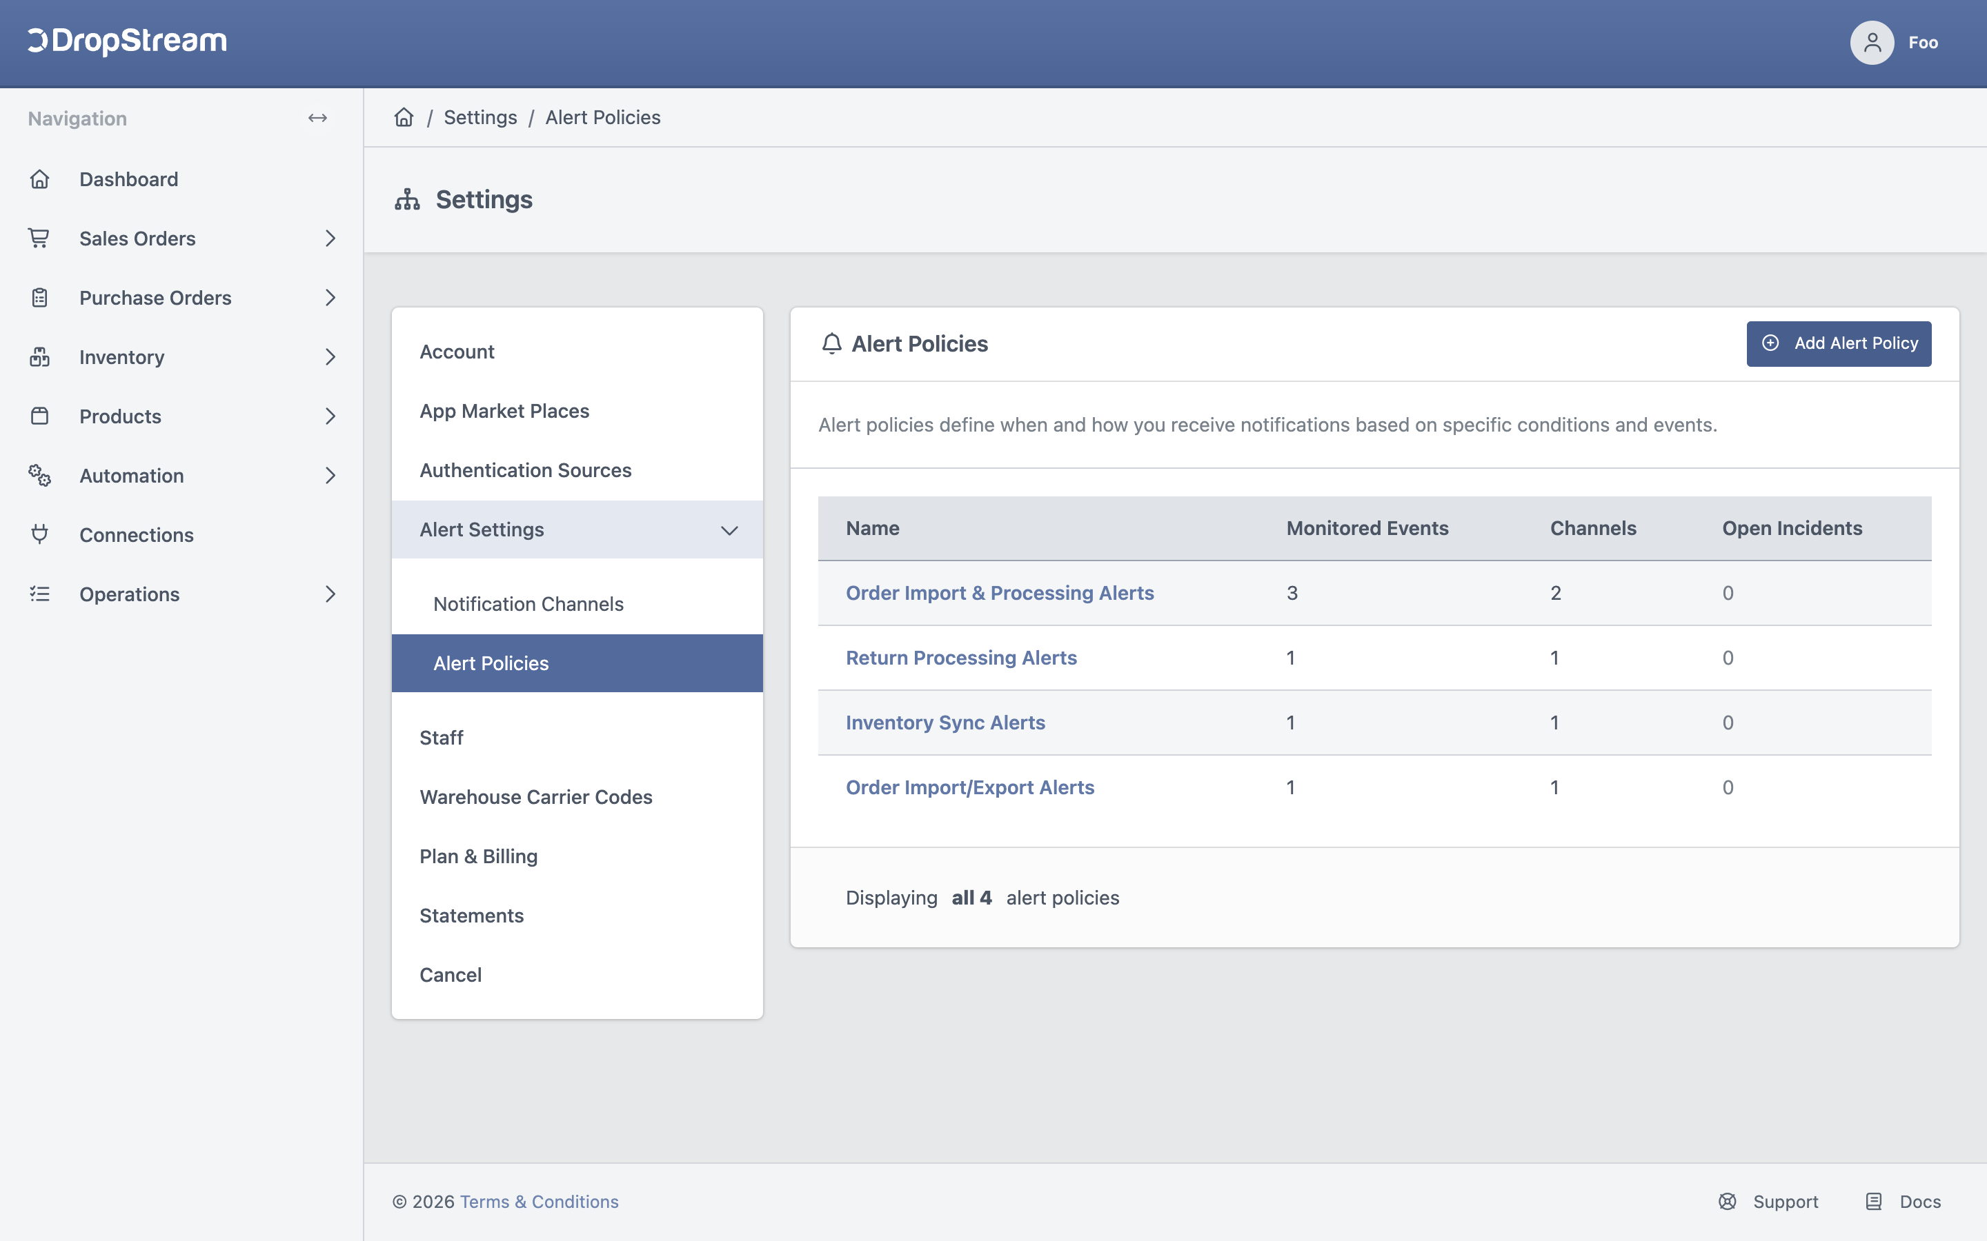Viewport: 1987px width, 1241px height.
Task: Open Statements settings item
Action: [577, 915]
